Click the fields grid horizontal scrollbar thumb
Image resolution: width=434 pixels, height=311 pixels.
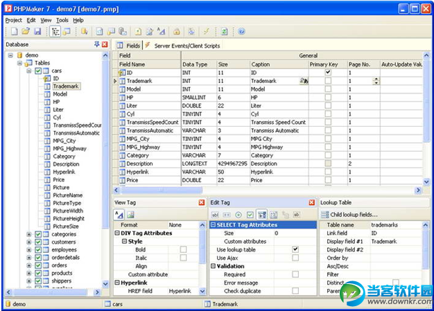(x=162, y=190)
